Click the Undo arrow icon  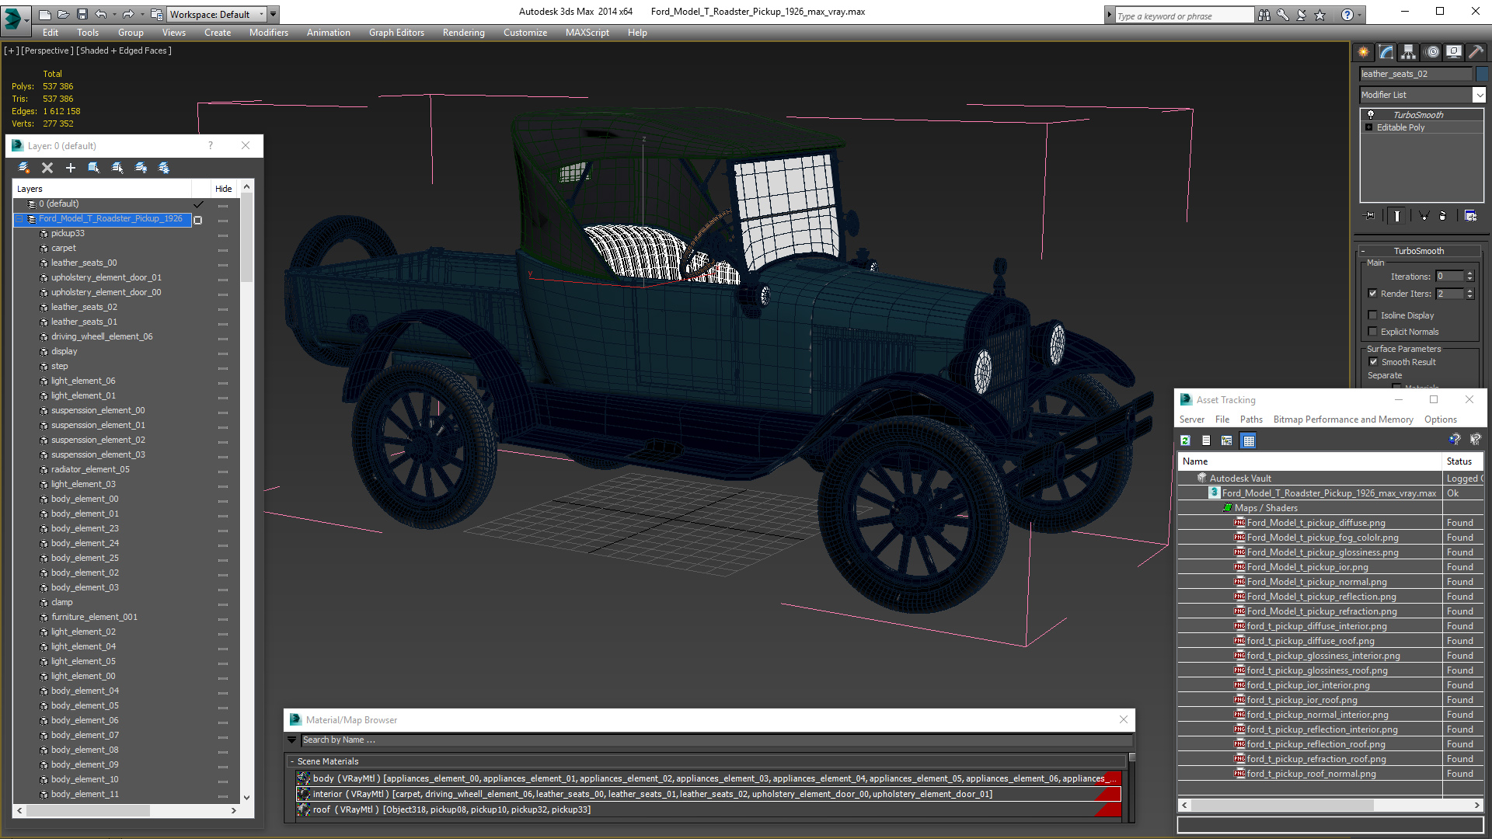100,14
